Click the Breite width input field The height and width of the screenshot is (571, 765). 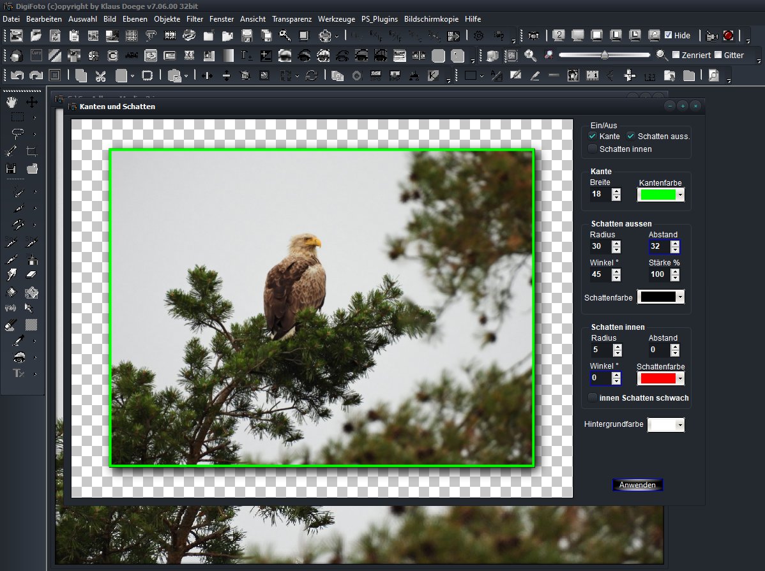tap(600, 195)
